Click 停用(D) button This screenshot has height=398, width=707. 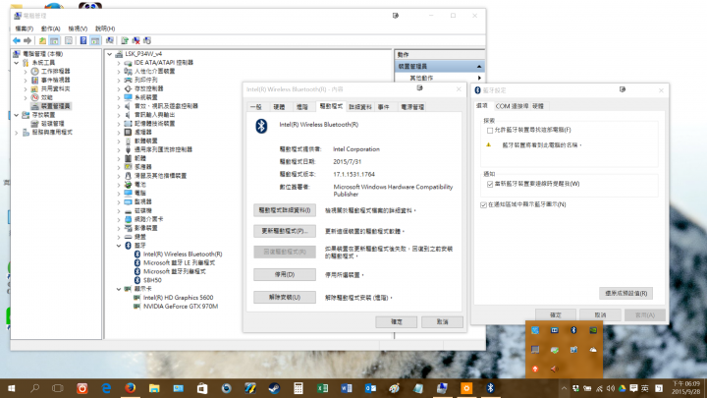pos(285,274)
